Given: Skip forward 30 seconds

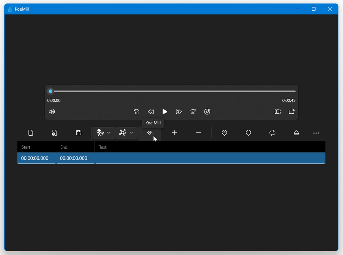Looking at the screenshot, I should [x=193, y=112].
